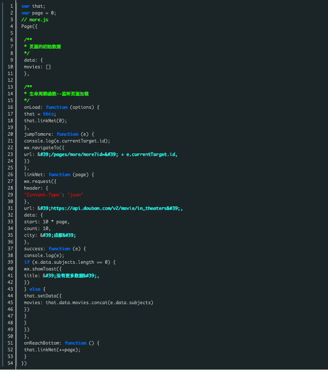Click the 'var page = 0;' line
This screenshot has height=370, width=328.
pos(39,13)
